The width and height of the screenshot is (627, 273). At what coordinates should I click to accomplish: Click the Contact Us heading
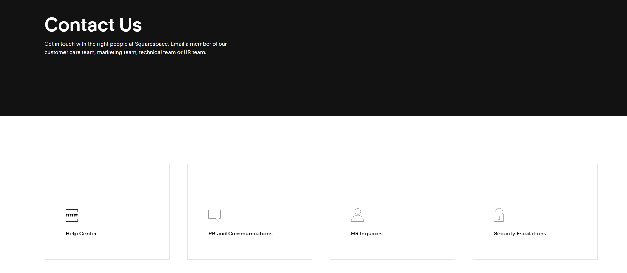(93, 25)
